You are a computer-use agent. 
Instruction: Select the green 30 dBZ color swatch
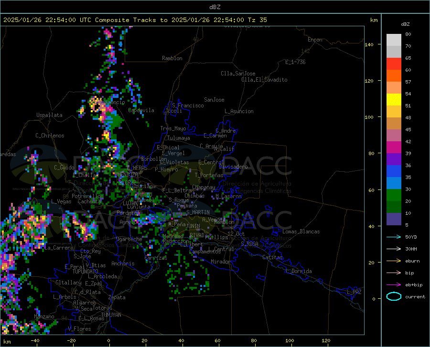pos(394,195)
